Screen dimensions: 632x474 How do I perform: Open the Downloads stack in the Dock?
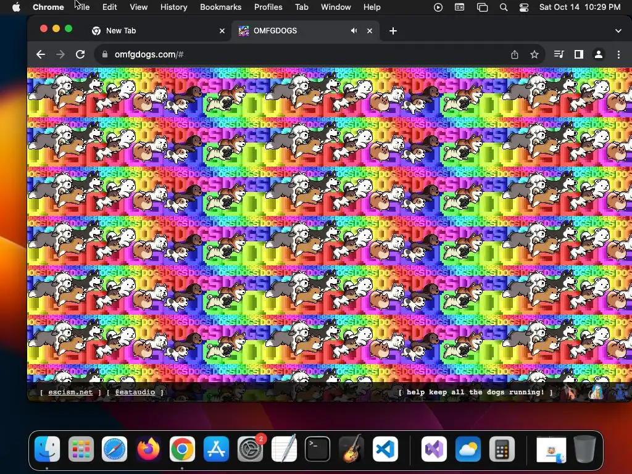[x=551, y=450]
